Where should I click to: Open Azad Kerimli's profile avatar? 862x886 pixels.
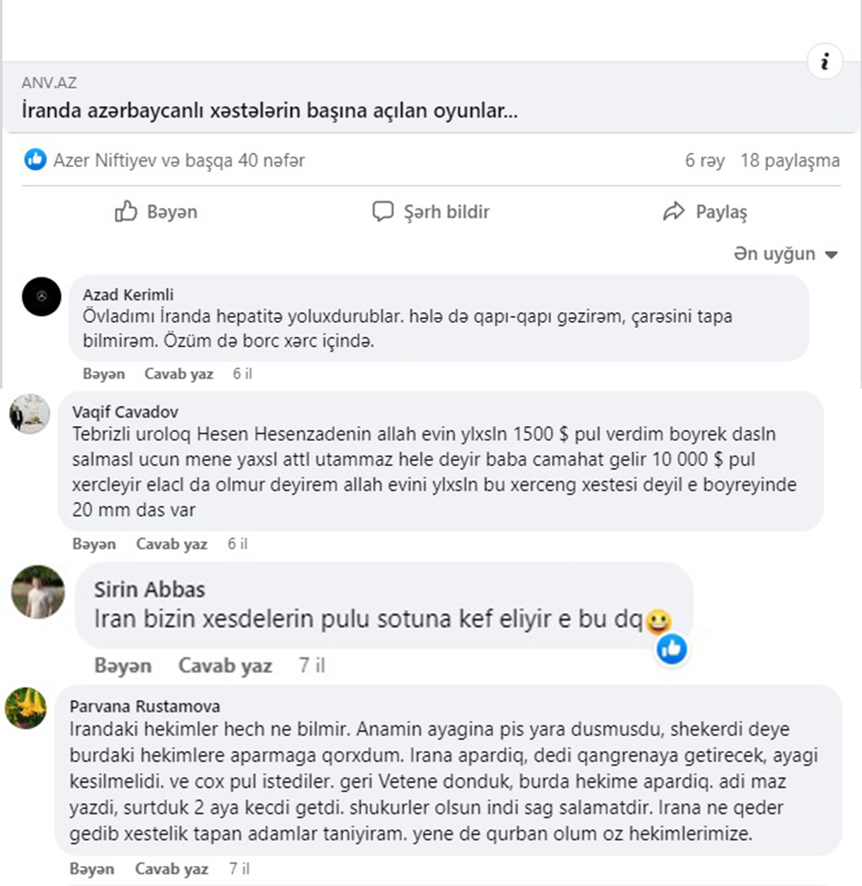(42, 296)
